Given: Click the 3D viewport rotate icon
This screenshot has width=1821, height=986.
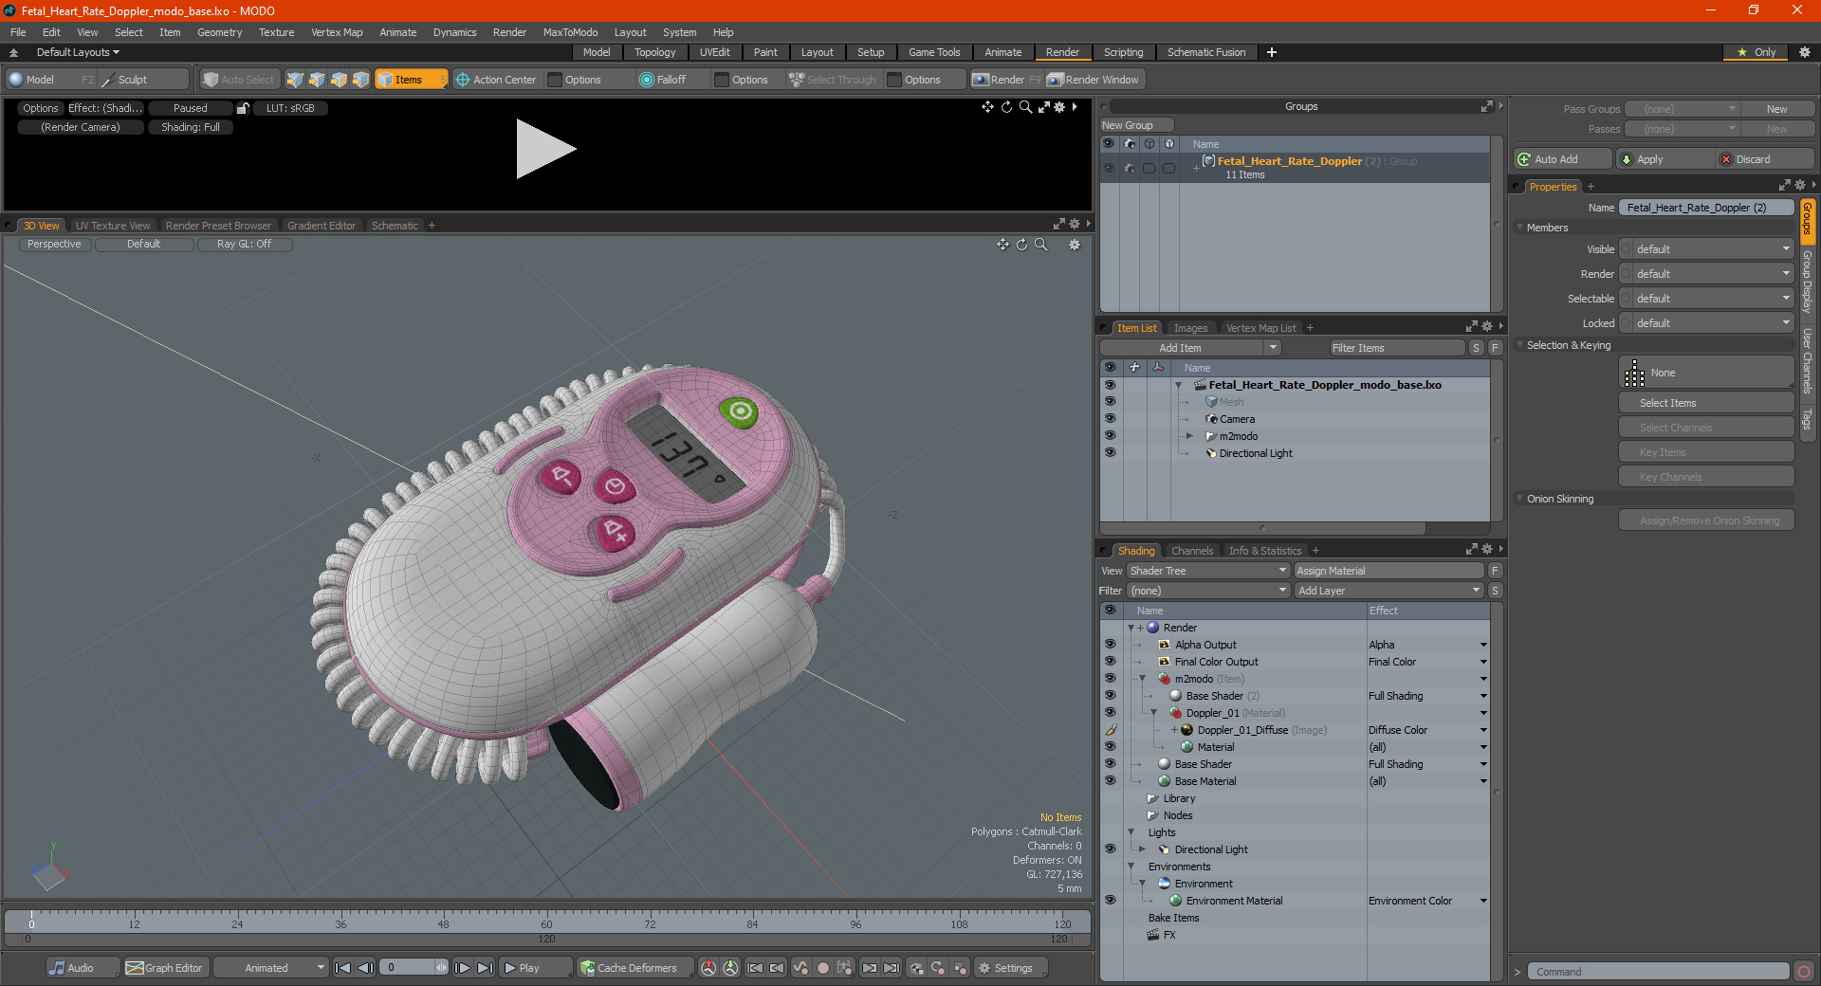Looking at the screenshot, I should tap(1021, 245).
